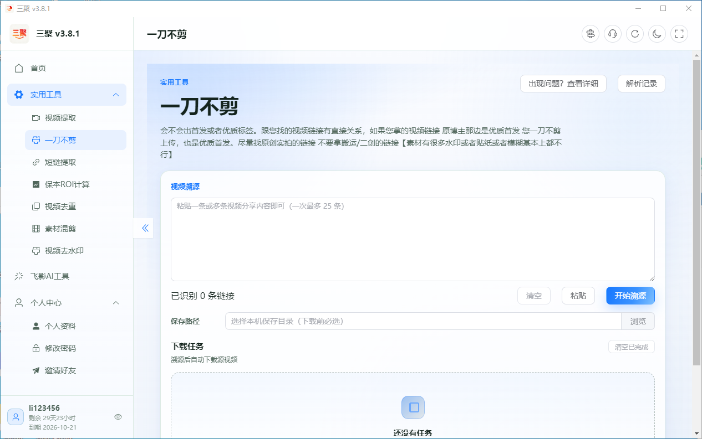Toggle the eye icon beside account info
Screen dimensions: 702x439
pos(118,417)
